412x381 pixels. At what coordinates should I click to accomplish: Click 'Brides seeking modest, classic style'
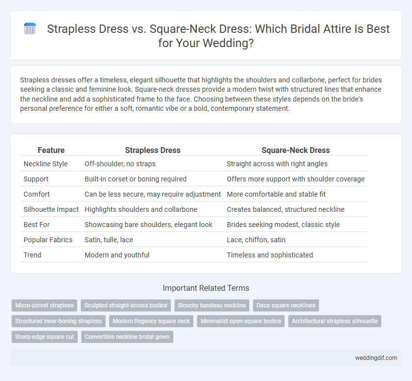(x=283, y=225)
